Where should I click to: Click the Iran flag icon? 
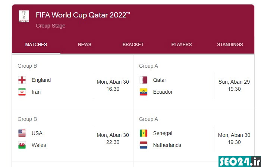click(x=22, y=92)
